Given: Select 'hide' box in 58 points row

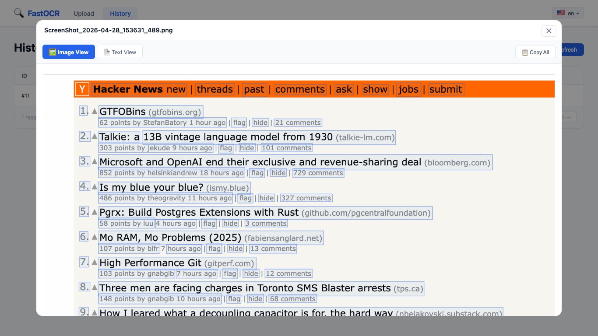Looking at the screenshot, I should pyautogui.click(x=230, y=224).
